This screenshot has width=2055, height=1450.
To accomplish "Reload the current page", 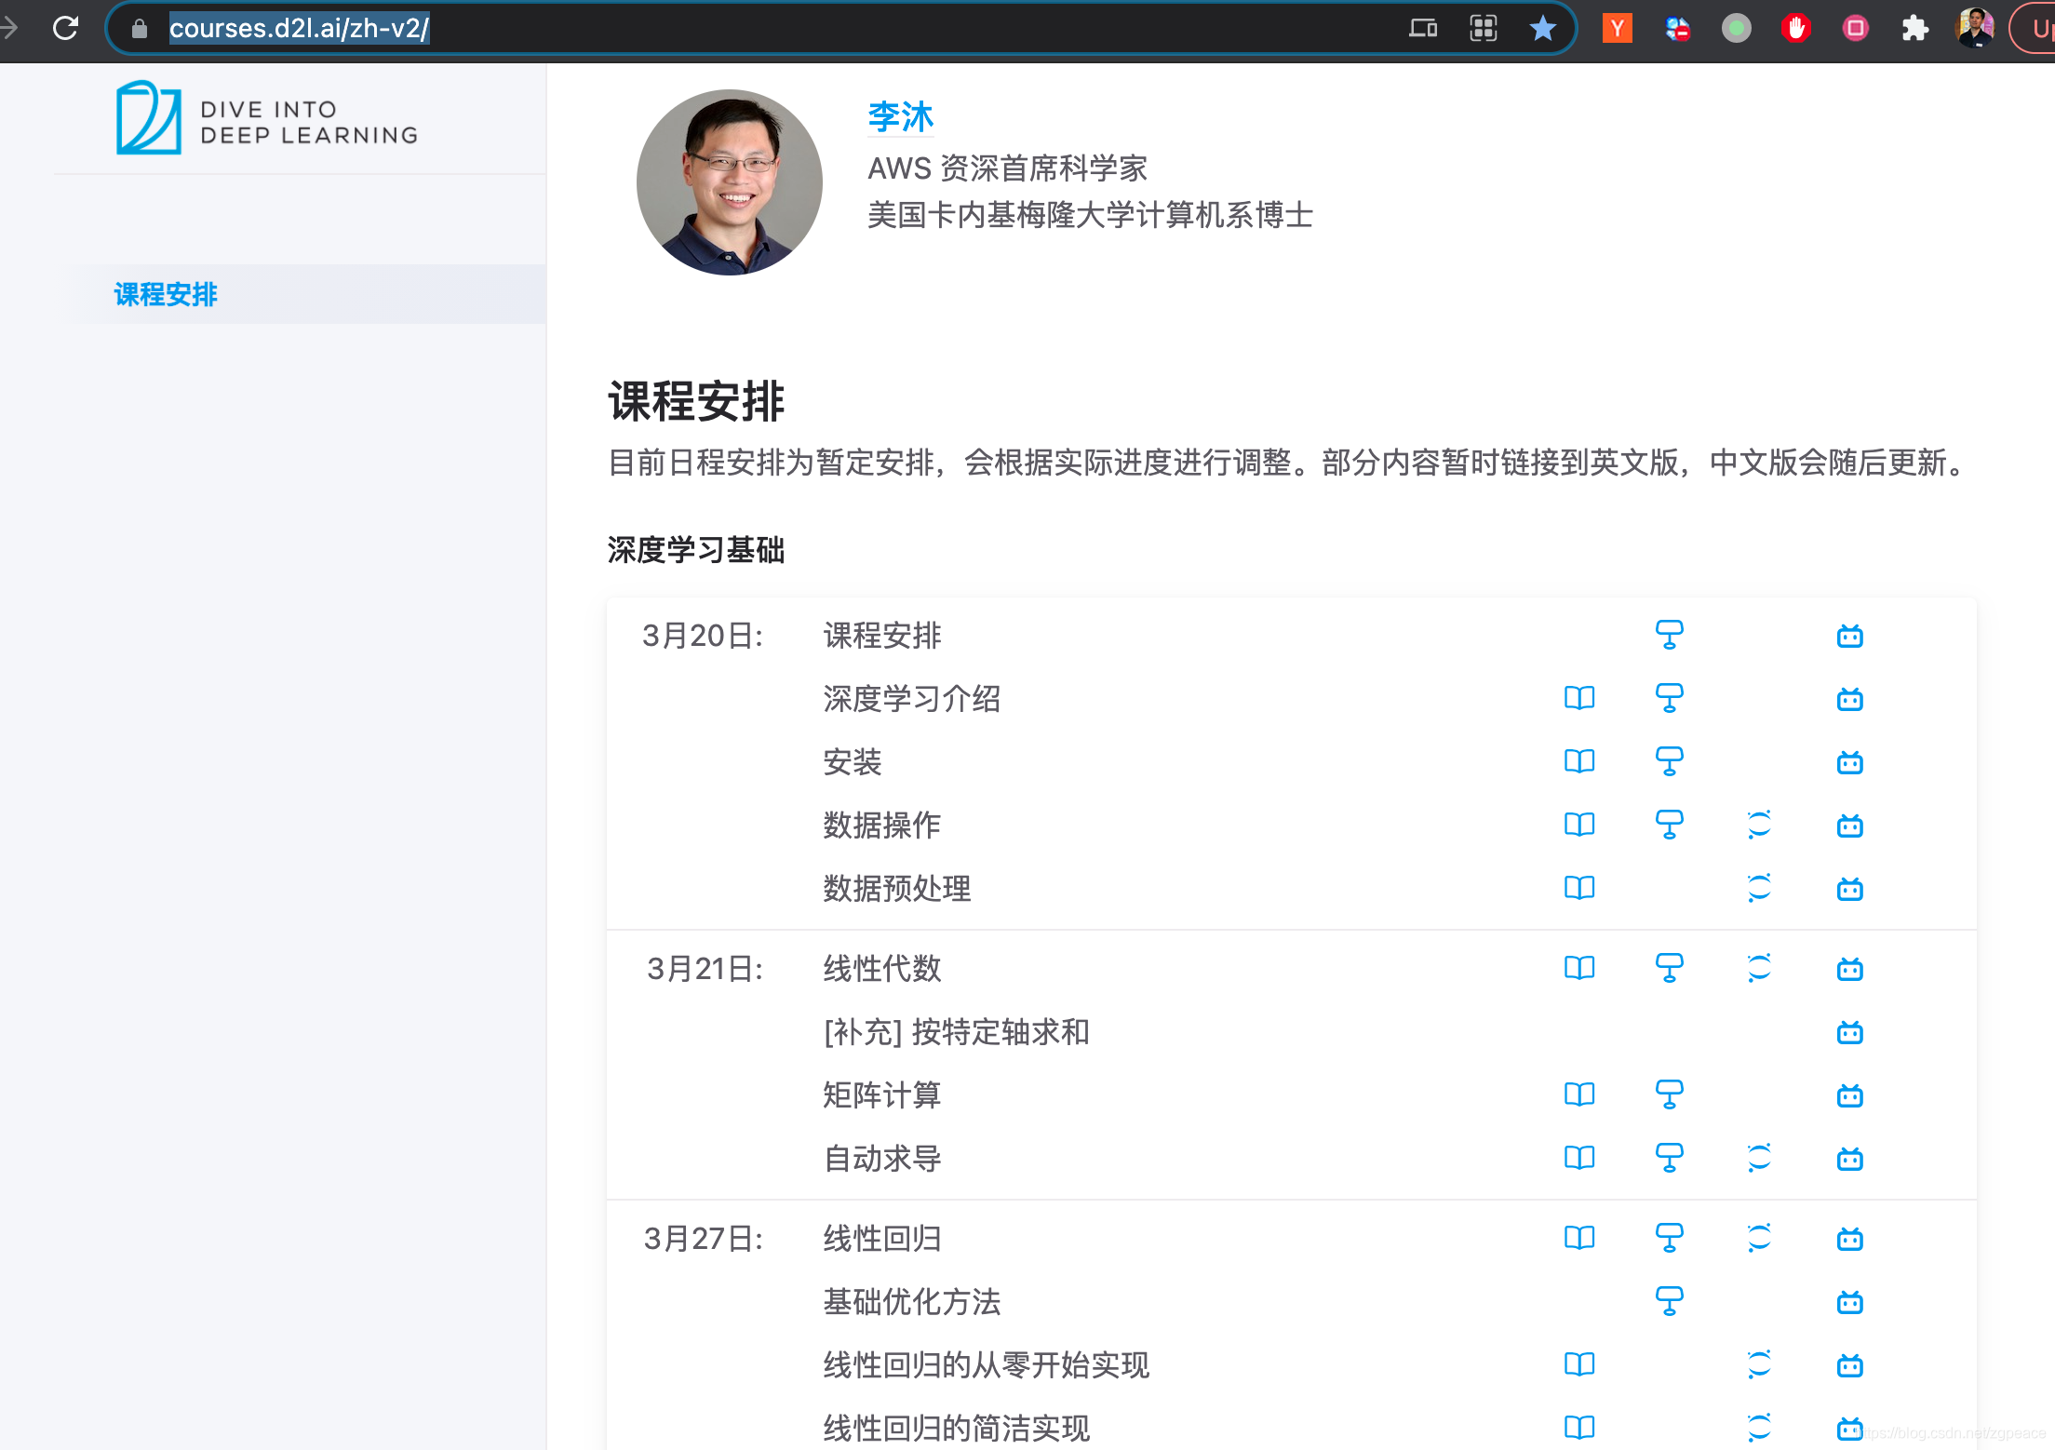I will tap(66, 28).
